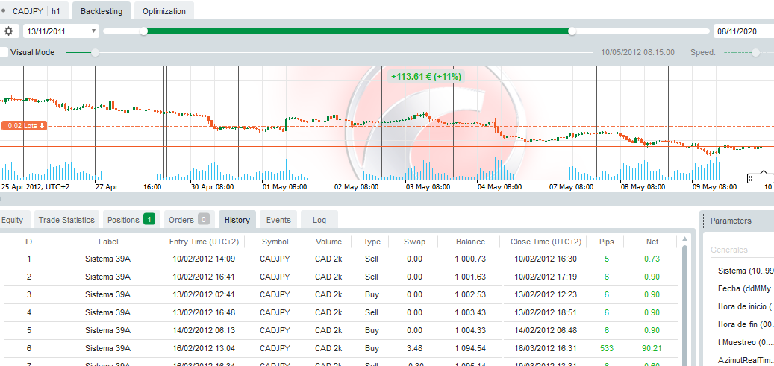Viewport: 774px width, 366px height.
Task: Select entry time 10/02/2012 14:09
Action: [203, 259]
